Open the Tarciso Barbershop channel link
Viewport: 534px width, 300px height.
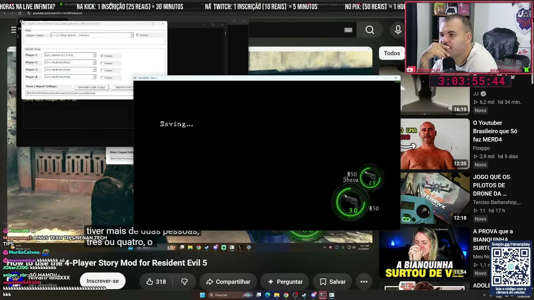tap(497, 202)
